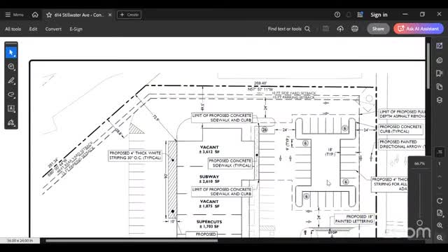The image size is (448, 252).
Task: Open the E-Sign menu item
Action: [76, 29]
